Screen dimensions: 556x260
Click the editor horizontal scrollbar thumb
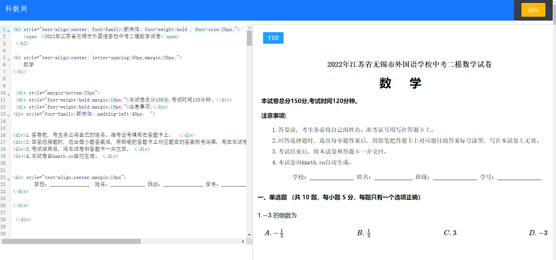[x=72, y=241]
